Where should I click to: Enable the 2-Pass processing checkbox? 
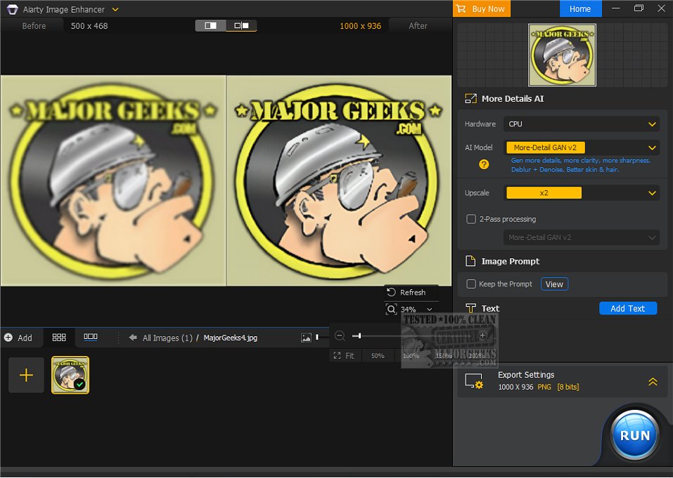pyautogui.click(x=471, y=219)
